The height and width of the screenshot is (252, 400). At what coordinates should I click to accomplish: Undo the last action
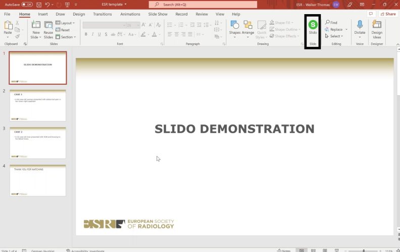pos(47,5)
